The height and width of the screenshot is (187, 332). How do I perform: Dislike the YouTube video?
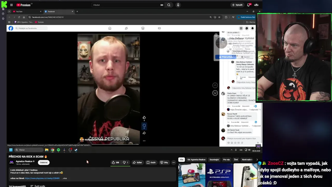click(126, 163)
